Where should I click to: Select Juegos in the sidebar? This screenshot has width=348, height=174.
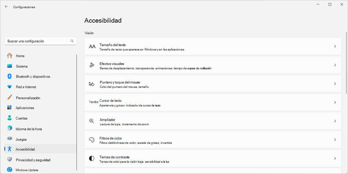tap(41, 139)
